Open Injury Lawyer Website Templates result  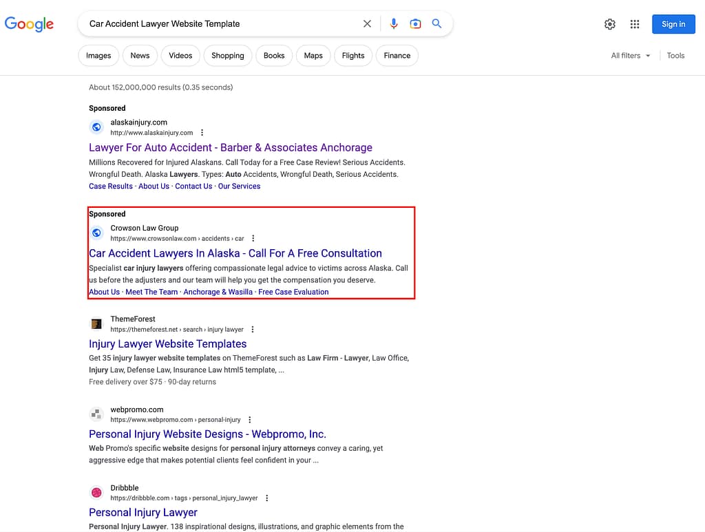click(x=168, y=343)
